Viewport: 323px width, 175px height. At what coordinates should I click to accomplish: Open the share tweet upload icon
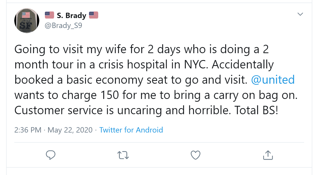268,155
